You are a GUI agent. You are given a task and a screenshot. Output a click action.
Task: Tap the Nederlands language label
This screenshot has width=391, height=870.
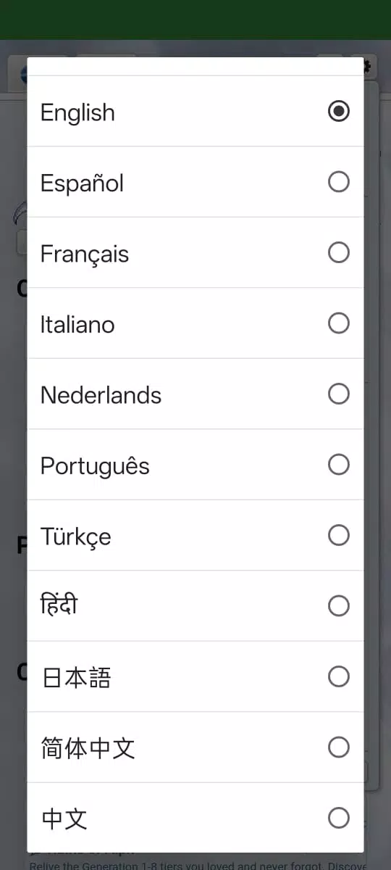point(101,395)
